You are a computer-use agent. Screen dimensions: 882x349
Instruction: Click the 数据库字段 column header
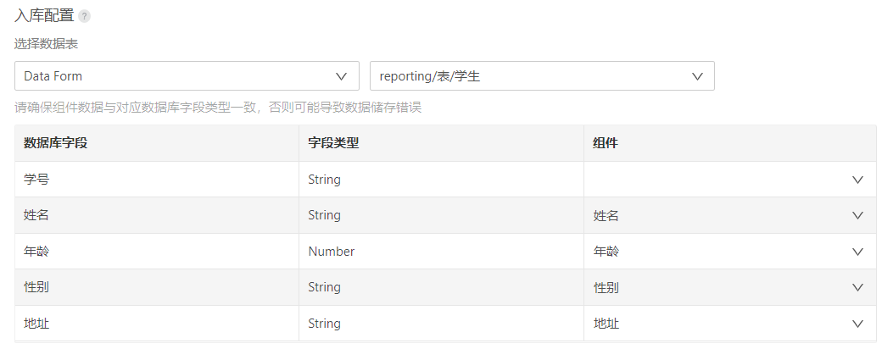tap(56, 143)
